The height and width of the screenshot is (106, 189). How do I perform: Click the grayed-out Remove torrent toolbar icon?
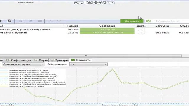20,21
